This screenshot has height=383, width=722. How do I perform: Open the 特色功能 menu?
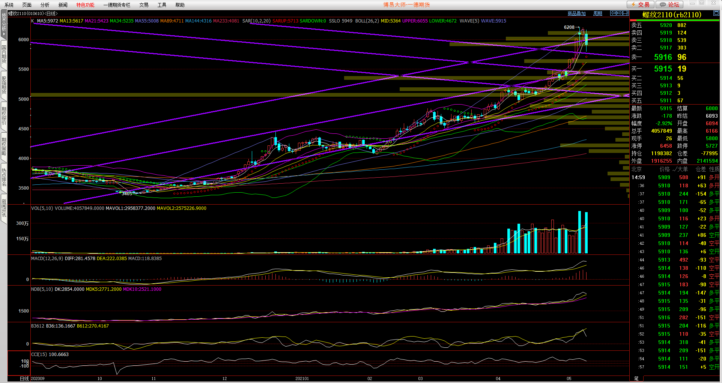pyautogui.click(x=86, y=5)
